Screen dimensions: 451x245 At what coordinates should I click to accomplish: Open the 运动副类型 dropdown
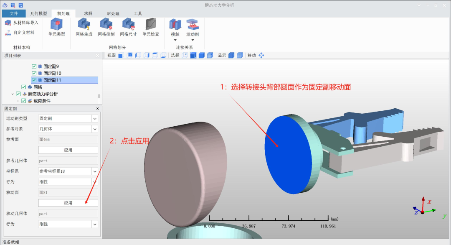click(95, 118)
